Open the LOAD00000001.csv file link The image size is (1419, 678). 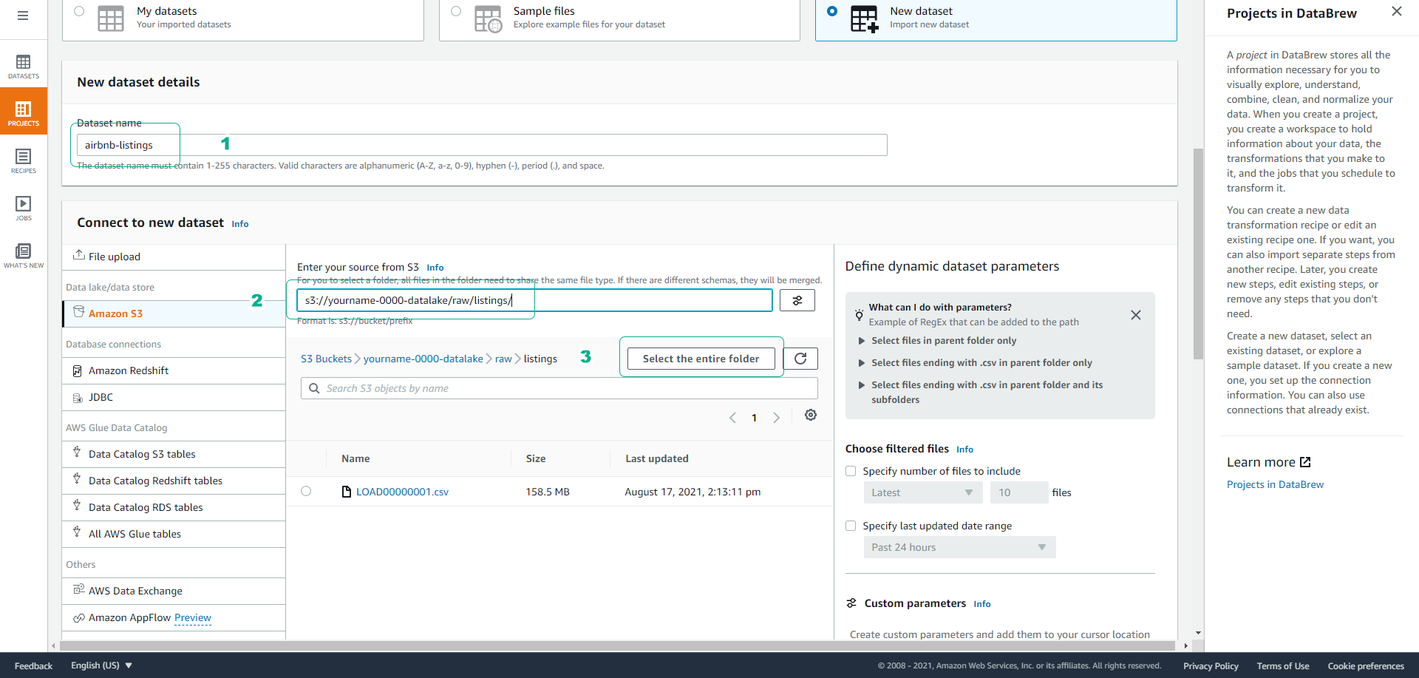coord(402,492)
